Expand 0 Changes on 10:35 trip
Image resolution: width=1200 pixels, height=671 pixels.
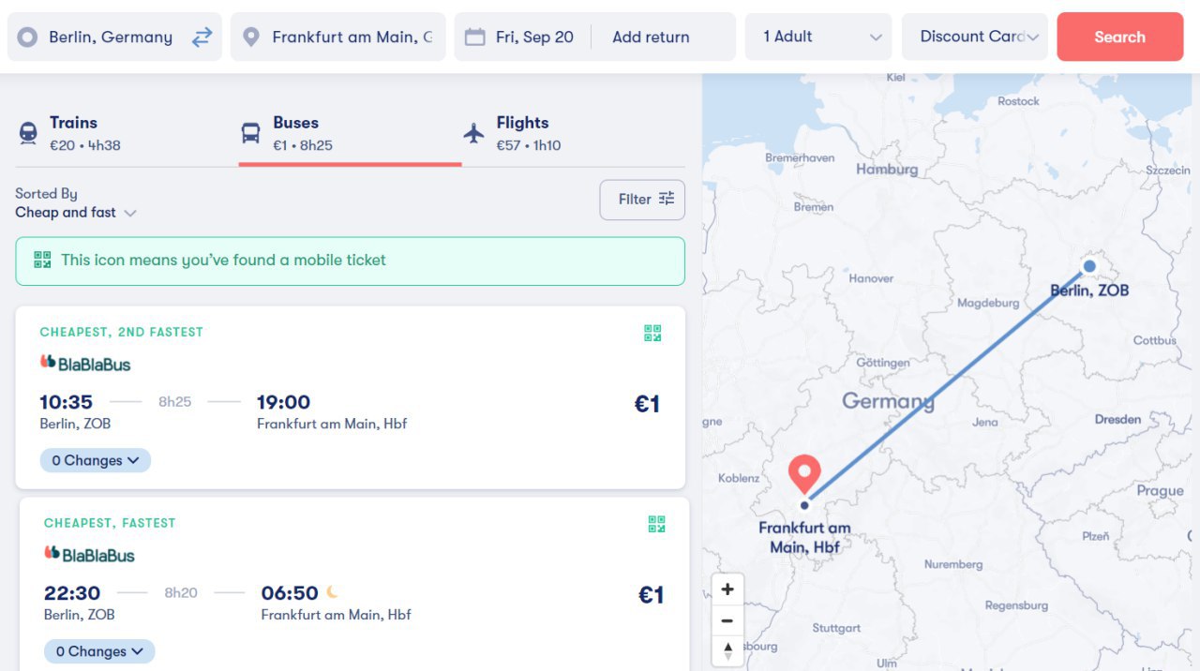click(x=95, y=460)
